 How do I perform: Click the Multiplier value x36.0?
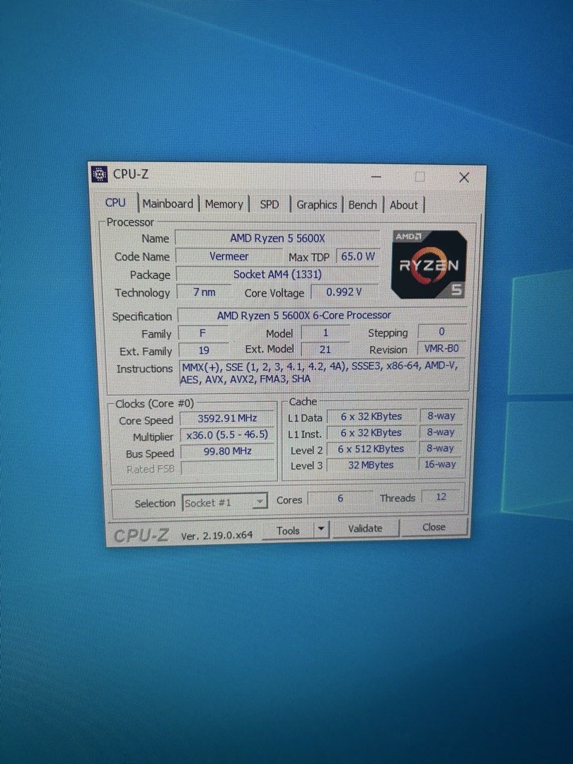click(x=227, y=434)
